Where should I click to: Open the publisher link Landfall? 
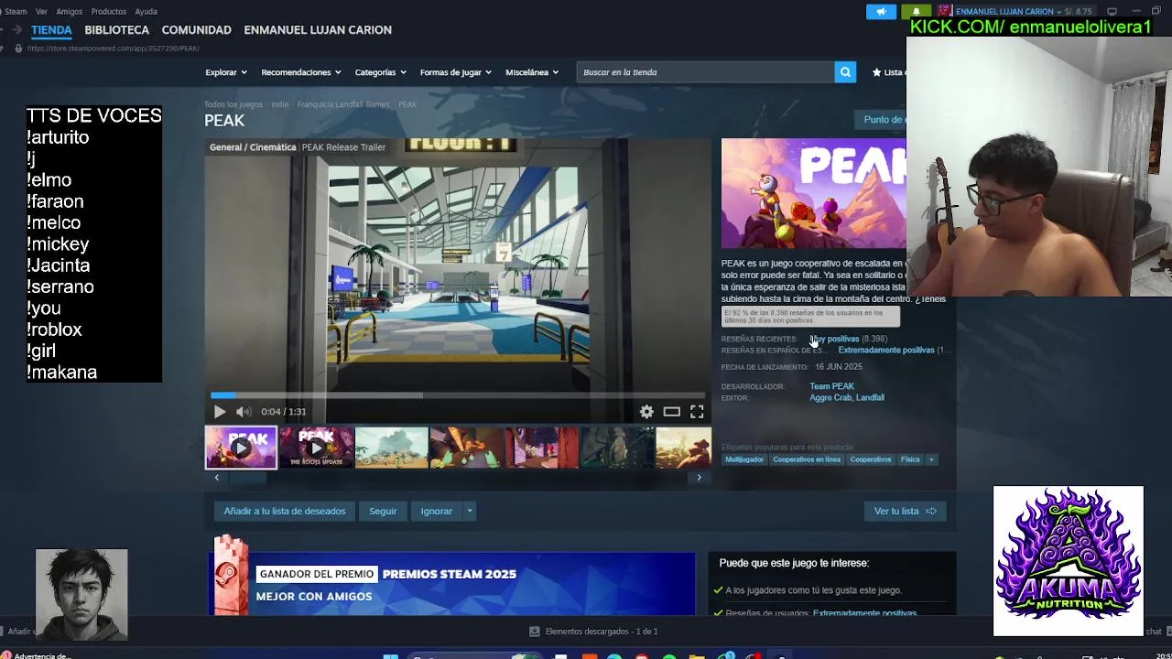[x=870, y=397]
